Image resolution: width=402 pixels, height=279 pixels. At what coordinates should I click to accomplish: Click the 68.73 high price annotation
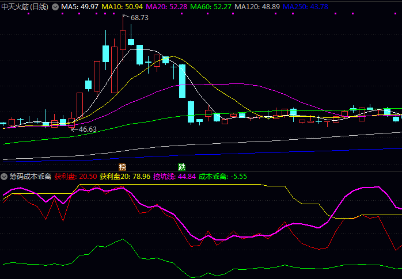pos(139,18)
